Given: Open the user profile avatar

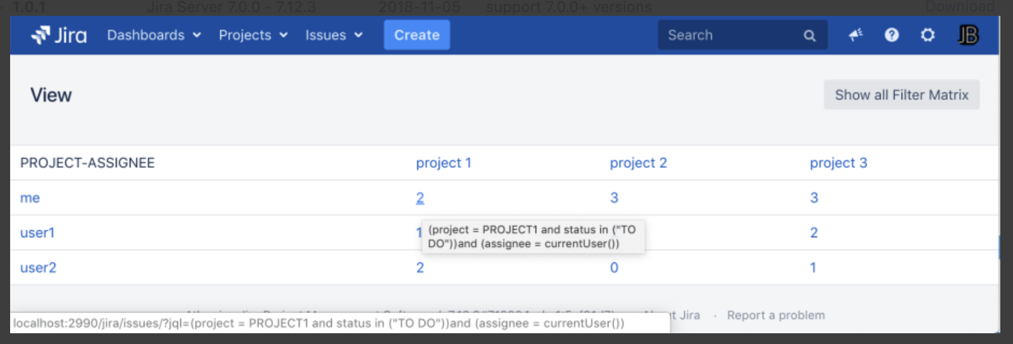Looking at the screenshot, I should (x=968, y=35).
